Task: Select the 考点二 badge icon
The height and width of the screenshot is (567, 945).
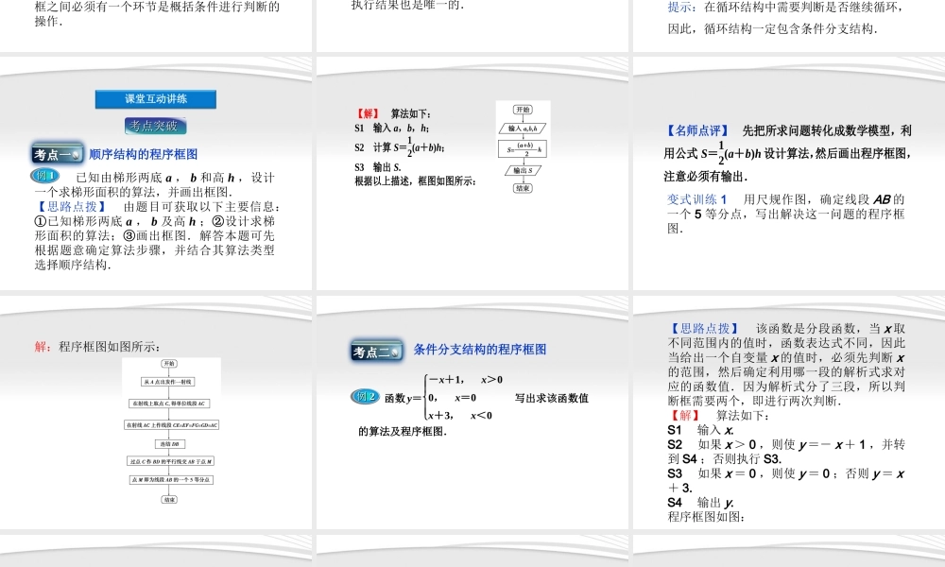Action: (x=377, y=352)
